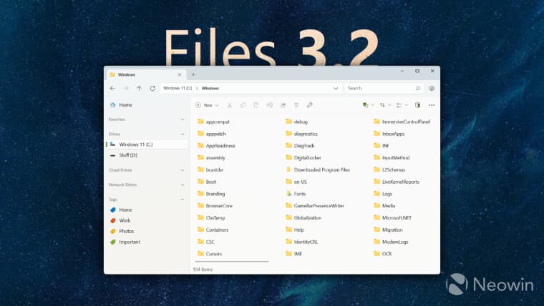Screen dimensions: 544x306
Task: Toggle the preview pane
Action: (417, 105)
